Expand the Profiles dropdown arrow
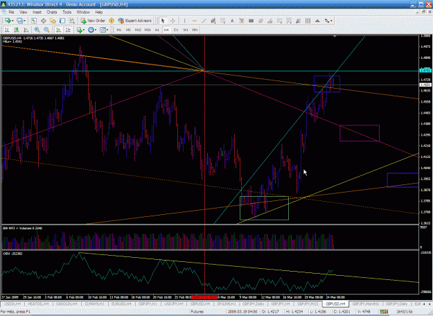Viewport: 433px width, 316px height. click(x=24, y=21)
